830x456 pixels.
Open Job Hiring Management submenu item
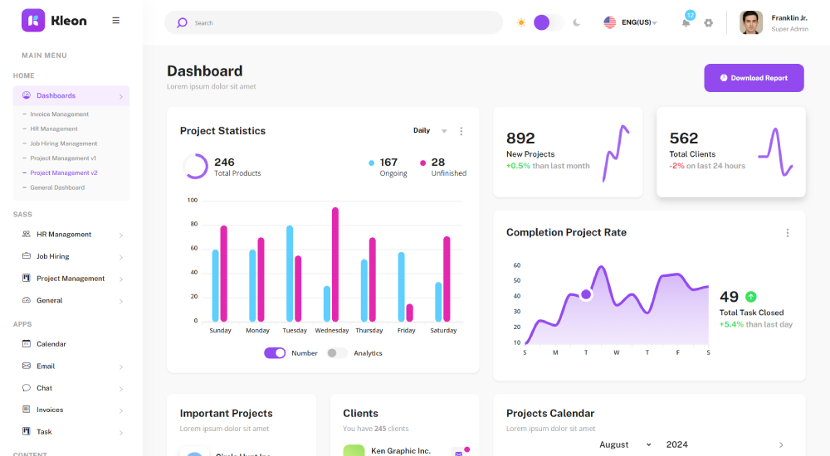point(63,143)
